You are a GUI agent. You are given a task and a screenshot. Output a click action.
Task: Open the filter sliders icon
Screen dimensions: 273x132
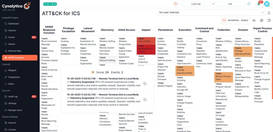tap(254, 20)
